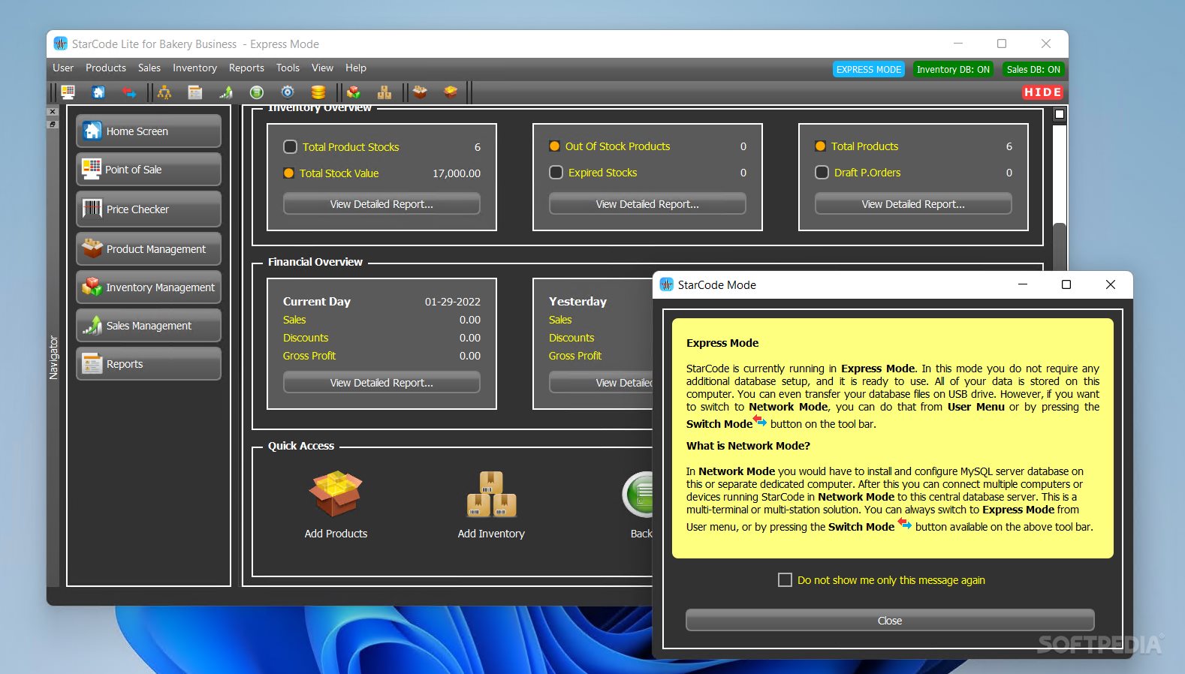Click the stacked cardboard boxes toolbar icon
This screenshot has height=674, width=1185.
(384, 92)
